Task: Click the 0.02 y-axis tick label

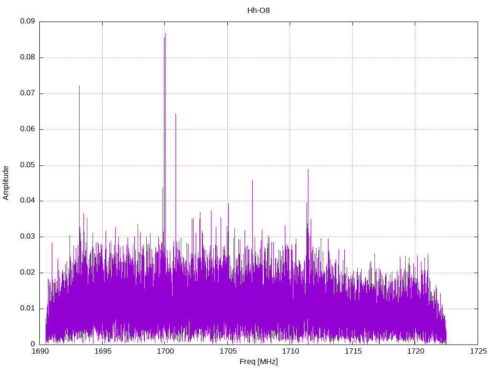Action: [27, 273]
